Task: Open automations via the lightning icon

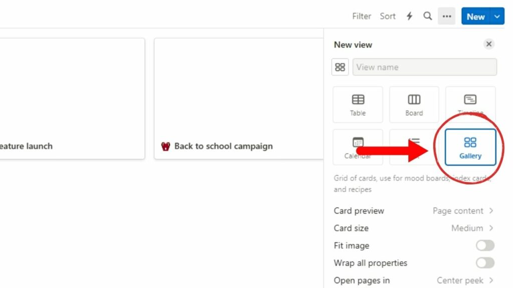Action: pyautogui.click(x=409, y=16)
